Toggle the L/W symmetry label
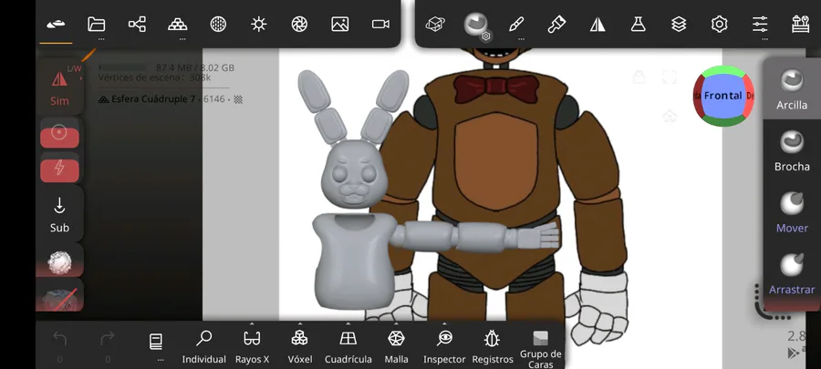Screen dimensions: 821x369 coord(74,68)
